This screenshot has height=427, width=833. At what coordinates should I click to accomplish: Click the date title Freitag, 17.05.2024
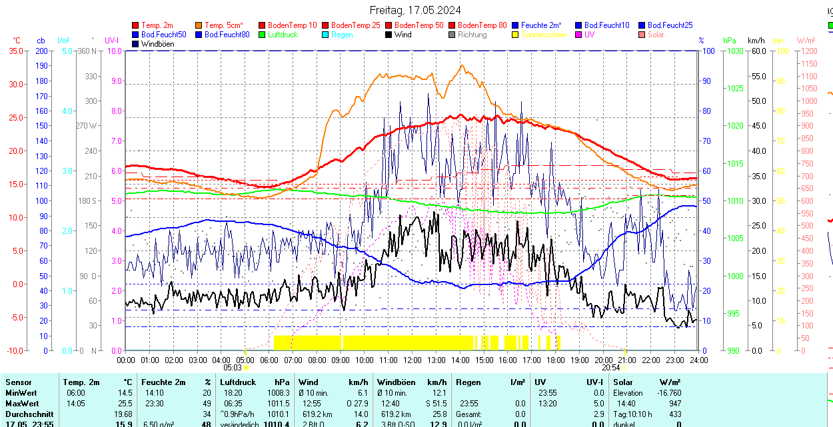[415, 10]
